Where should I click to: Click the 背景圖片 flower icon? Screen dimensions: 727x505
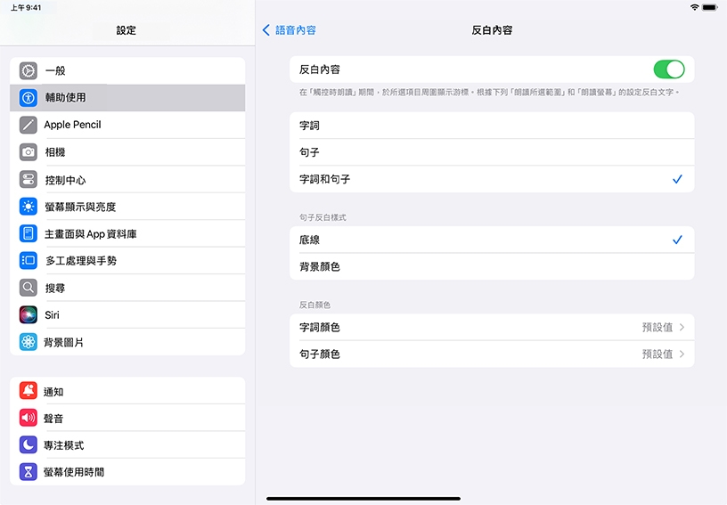pyautogui.click(x=29, y=342)
